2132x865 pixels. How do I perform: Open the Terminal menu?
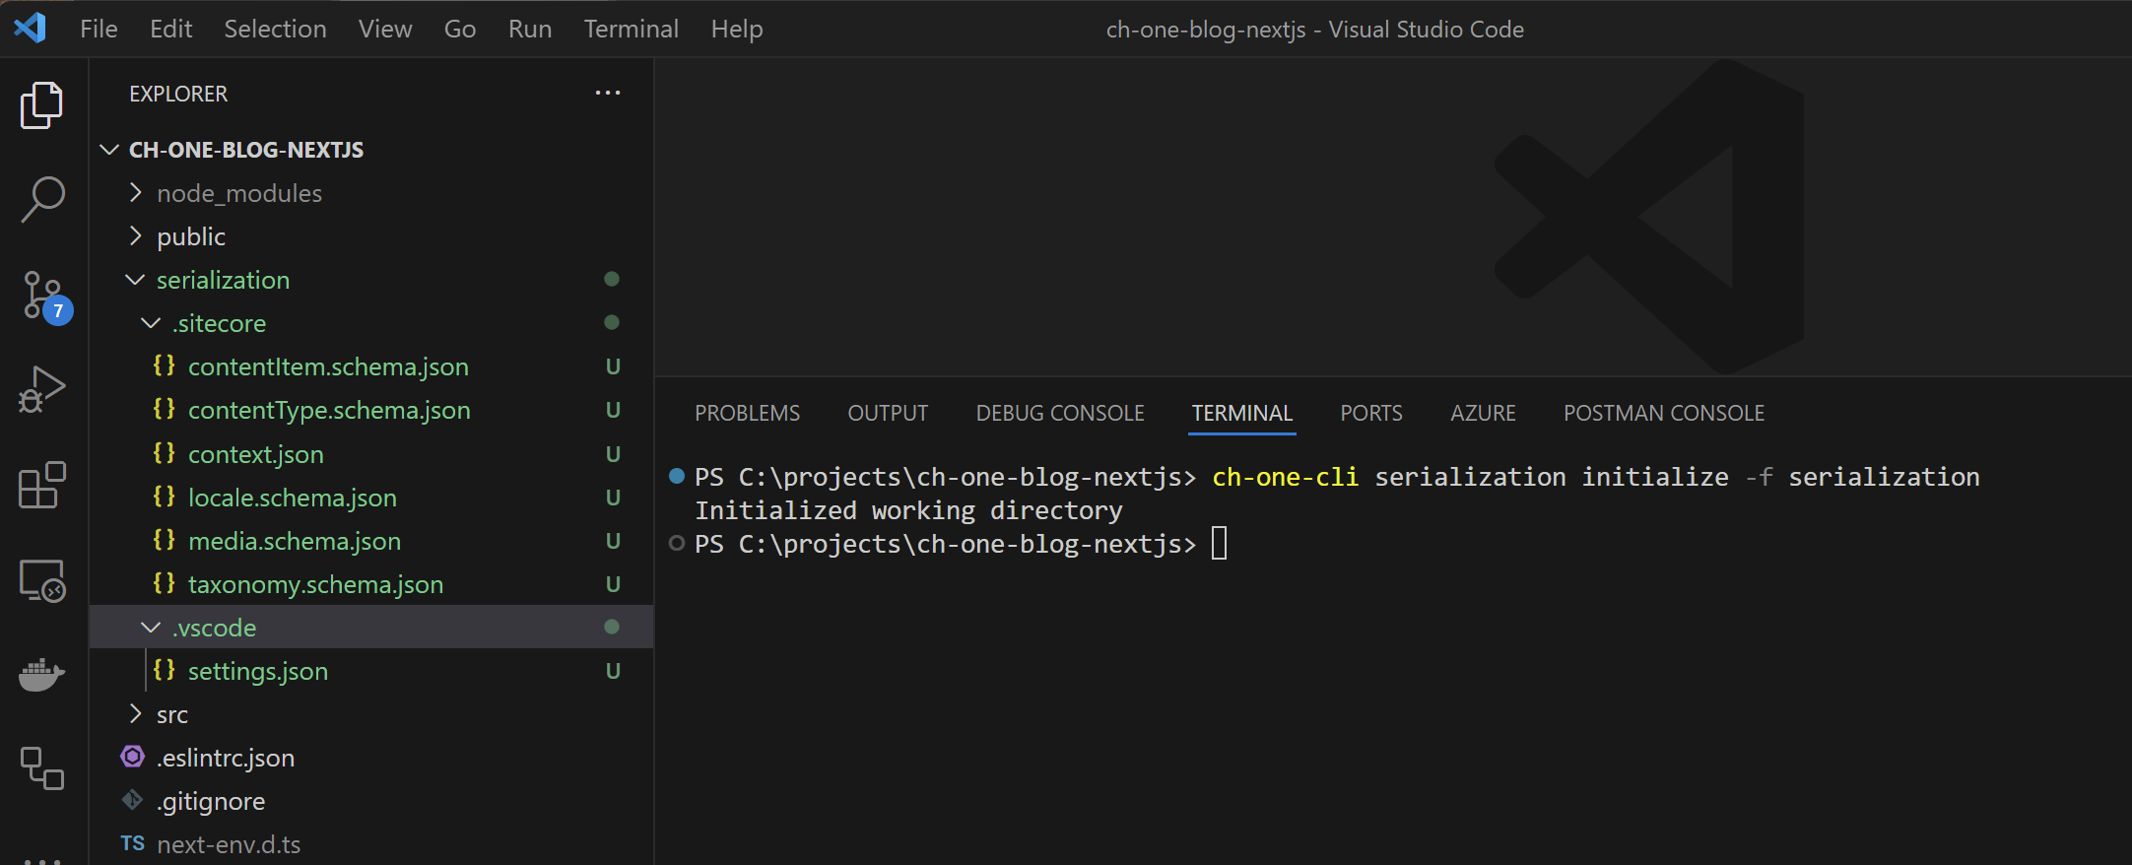(632, 29)
